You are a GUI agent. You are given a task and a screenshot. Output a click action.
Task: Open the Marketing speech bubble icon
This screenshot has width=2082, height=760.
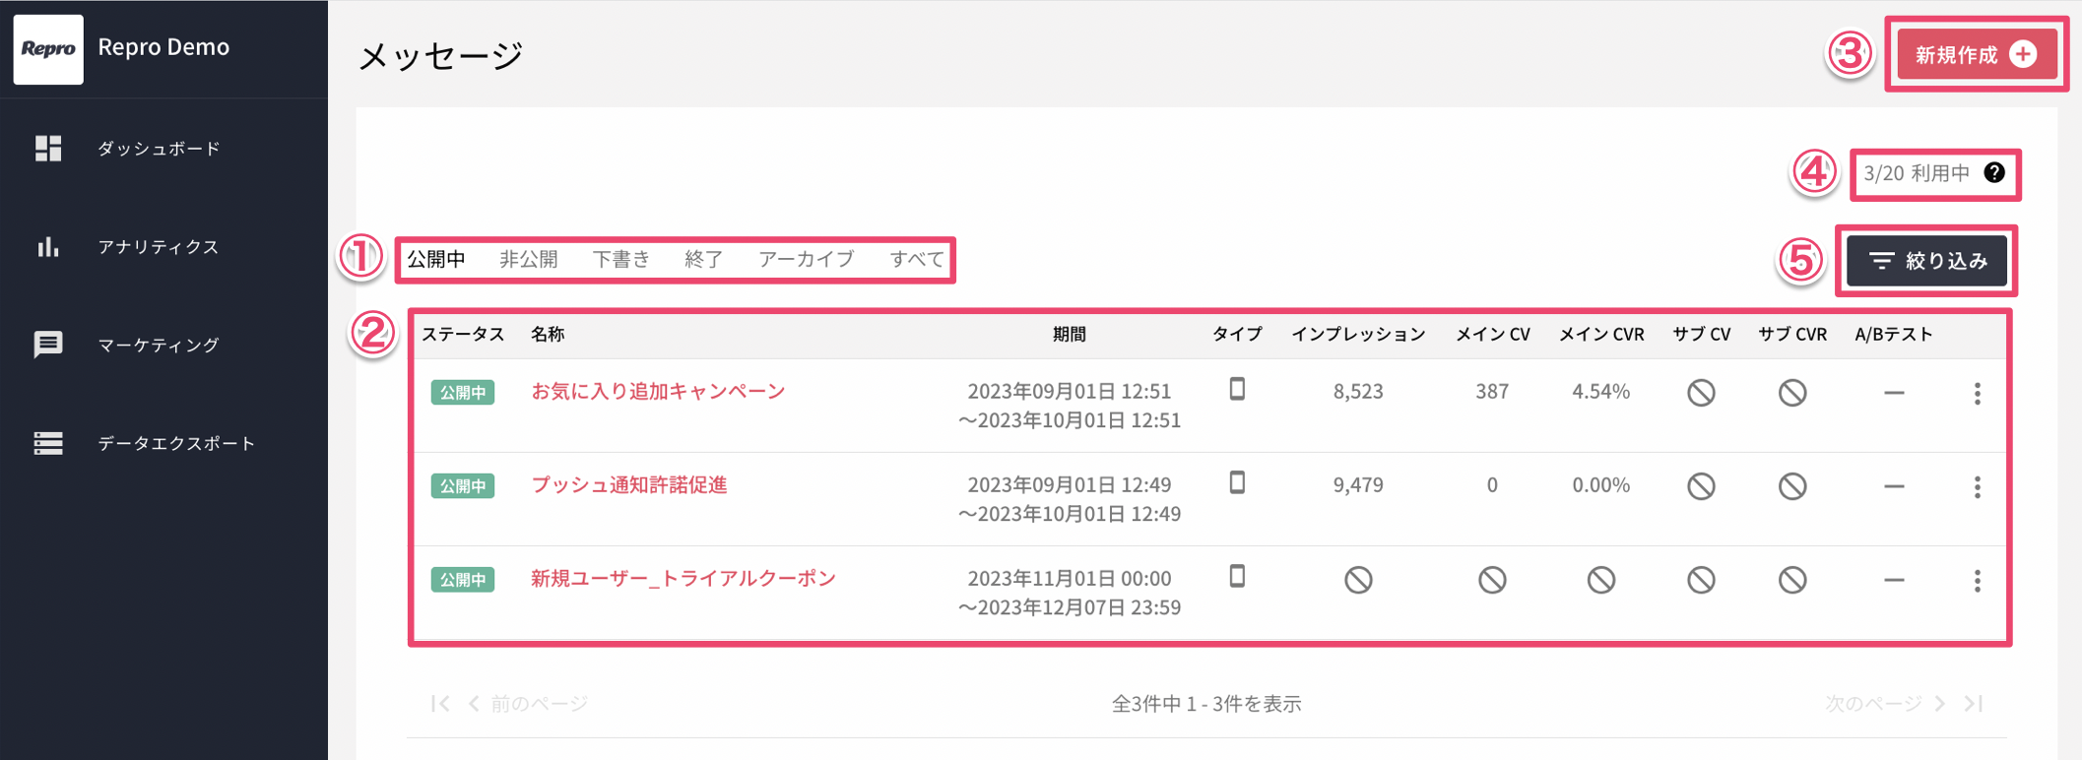pos(48,345)
